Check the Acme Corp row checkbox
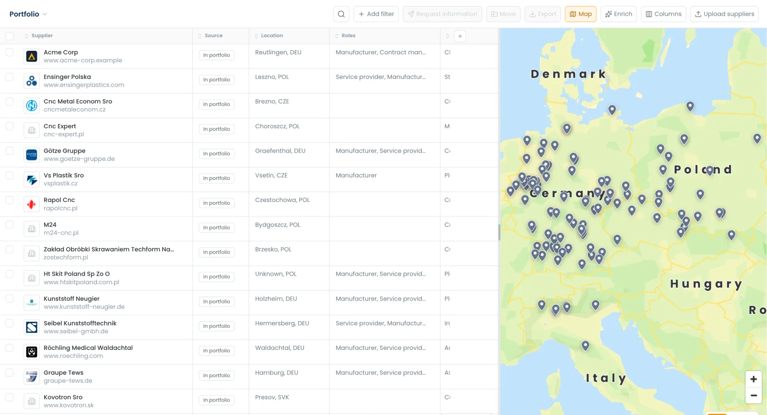Screen dimensions: 767x415 pyautogui.click(x=10, y=52)
